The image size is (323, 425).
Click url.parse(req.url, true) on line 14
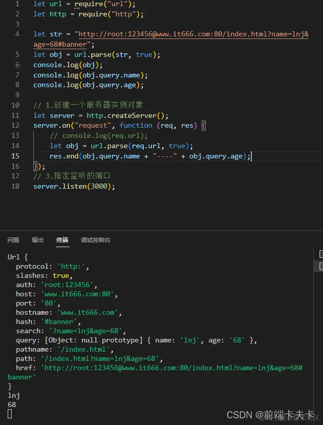[140, 146]
